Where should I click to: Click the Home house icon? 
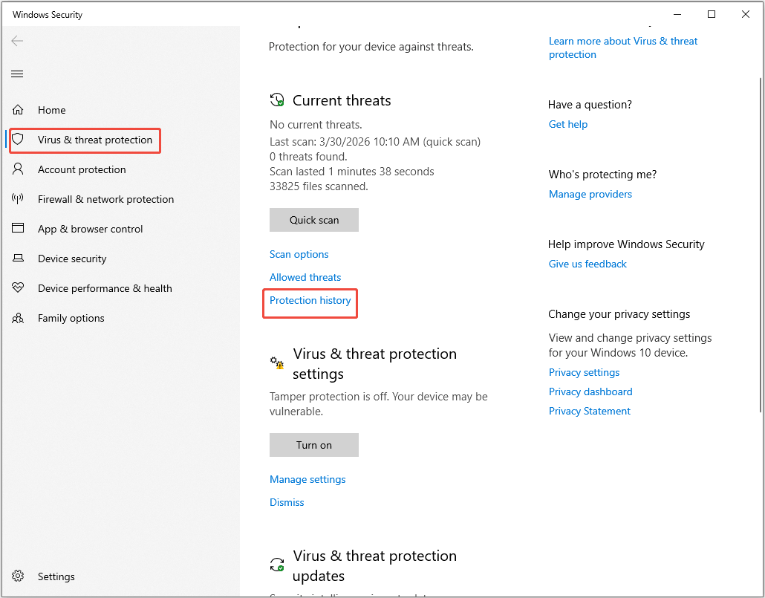click(18, 110)
